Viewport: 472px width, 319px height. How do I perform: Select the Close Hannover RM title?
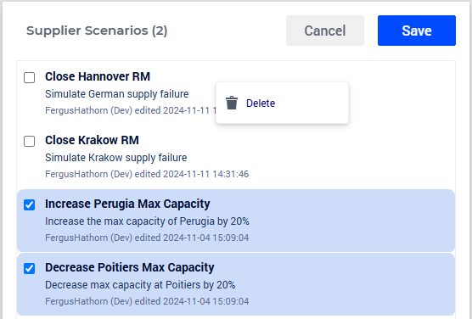98,76
